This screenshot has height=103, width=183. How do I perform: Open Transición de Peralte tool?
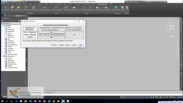pyautogui.click(x=45, y=8)
